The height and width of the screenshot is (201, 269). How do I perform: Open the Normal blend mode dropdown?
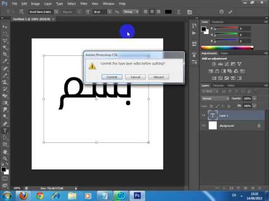[215, 98]
